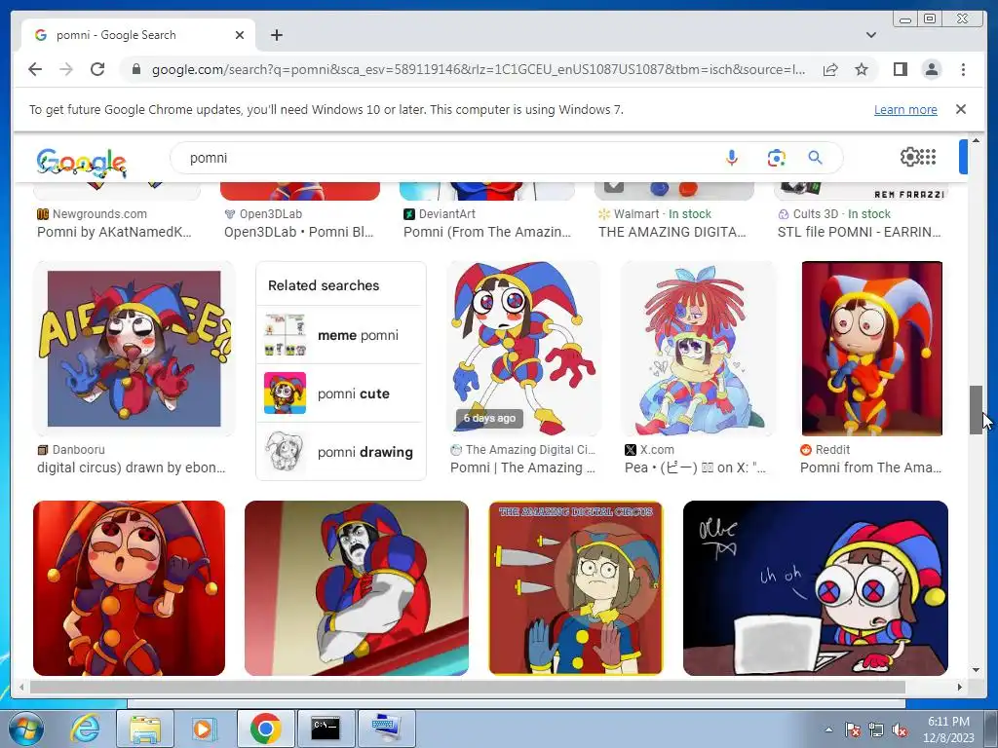Screen dimensions: 998x748
Task: Show hidden system tray icons
Action: pos(828,730)
